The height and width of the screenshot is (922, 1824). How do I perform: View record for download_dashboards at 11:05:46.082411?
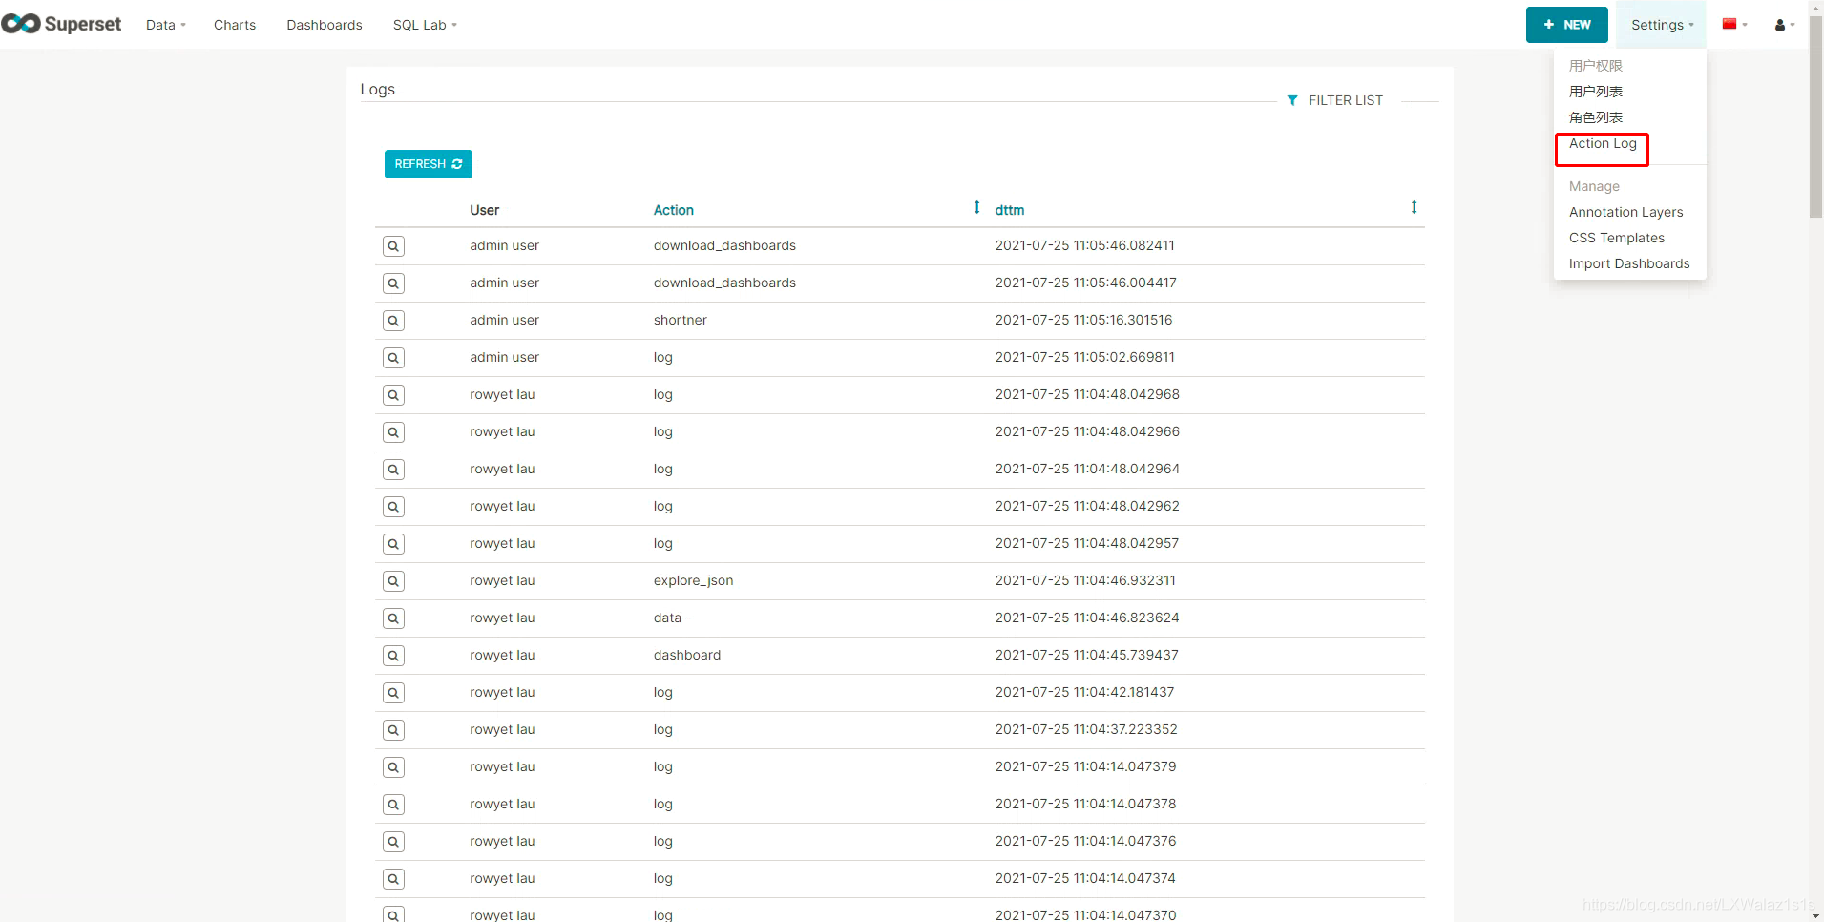tap(393, 246)
